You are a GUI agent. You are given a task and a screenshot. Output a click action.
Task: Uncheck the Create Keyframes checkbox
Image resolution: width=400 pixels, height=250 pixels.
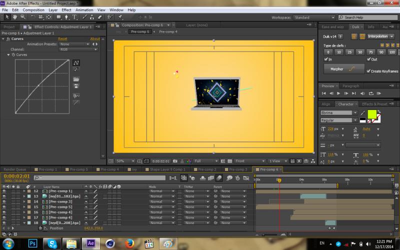coord(368,71)
